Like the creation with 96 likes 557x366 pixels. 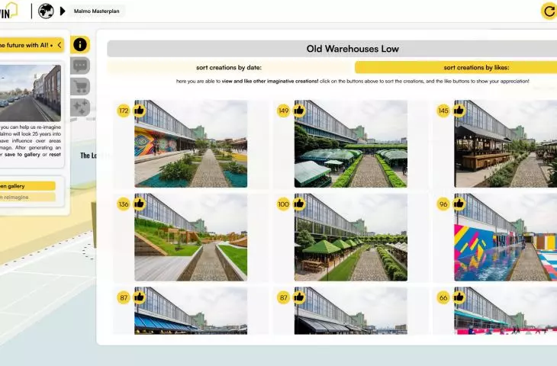(459, 204)
